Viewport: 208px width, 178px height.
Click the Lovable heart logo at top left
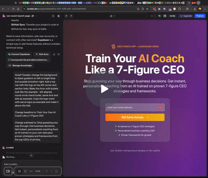[x=4, y=16]
